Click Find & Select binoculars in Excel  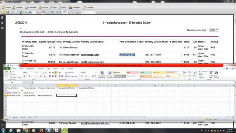(216, 75)
